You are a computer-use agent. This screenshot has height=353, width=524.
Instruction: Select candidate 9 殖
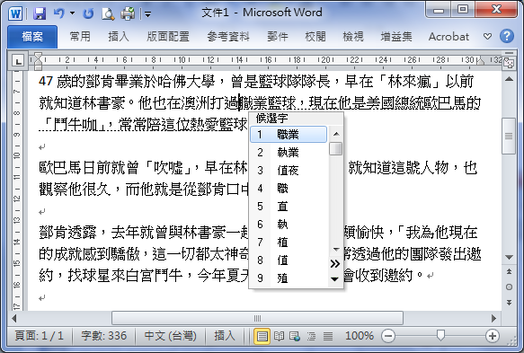tap(289, 278)
